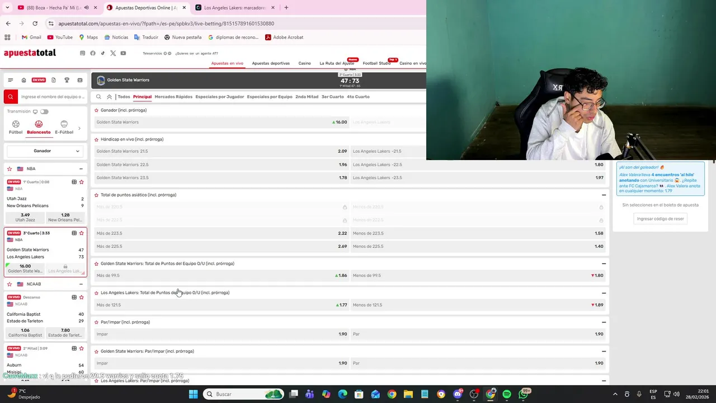Select Impar odds 1.90 in Par/Impar market
This screenshot has height=403, width=716.
(x=222, y=334)
